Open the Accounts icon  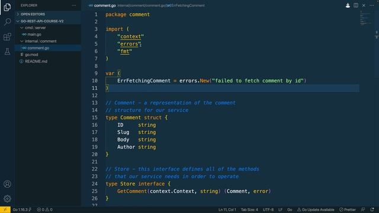(x=7, y=184)
